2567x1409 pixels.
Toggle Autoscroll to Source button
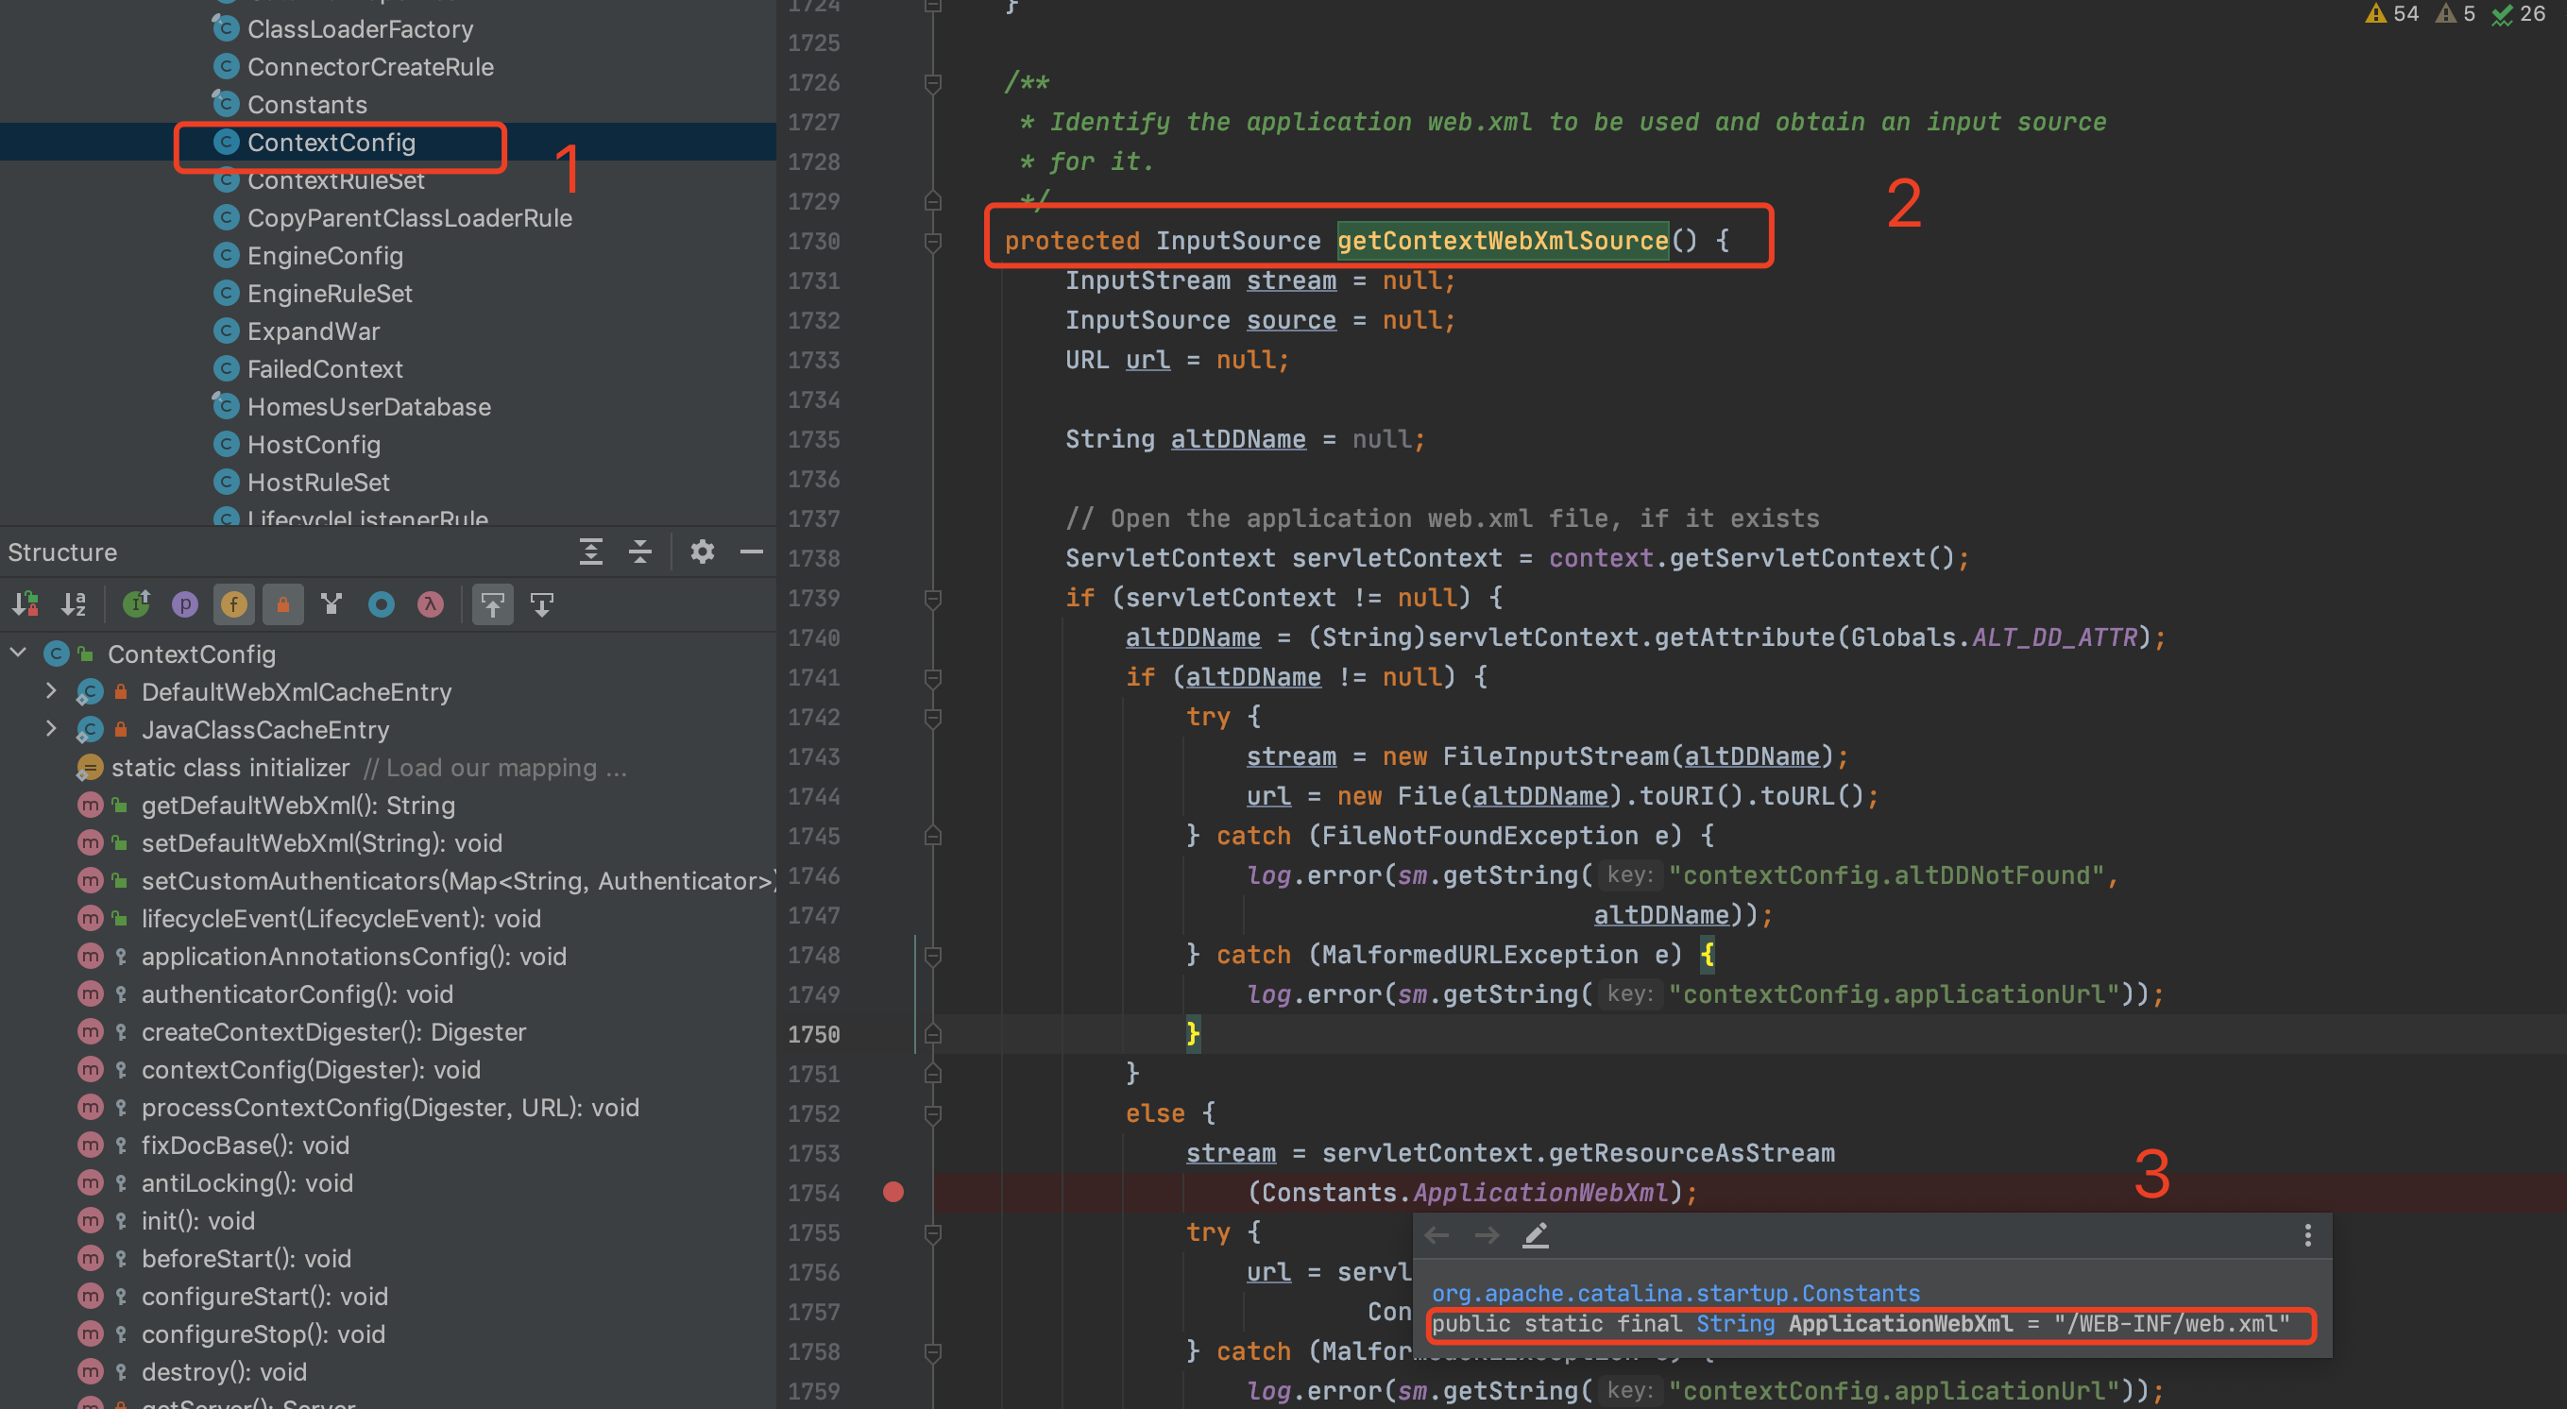click(x=492, y=603)
